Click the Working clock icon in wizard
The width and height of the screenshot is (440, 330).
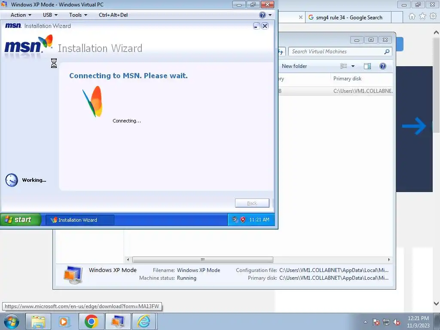coord(12,180)
